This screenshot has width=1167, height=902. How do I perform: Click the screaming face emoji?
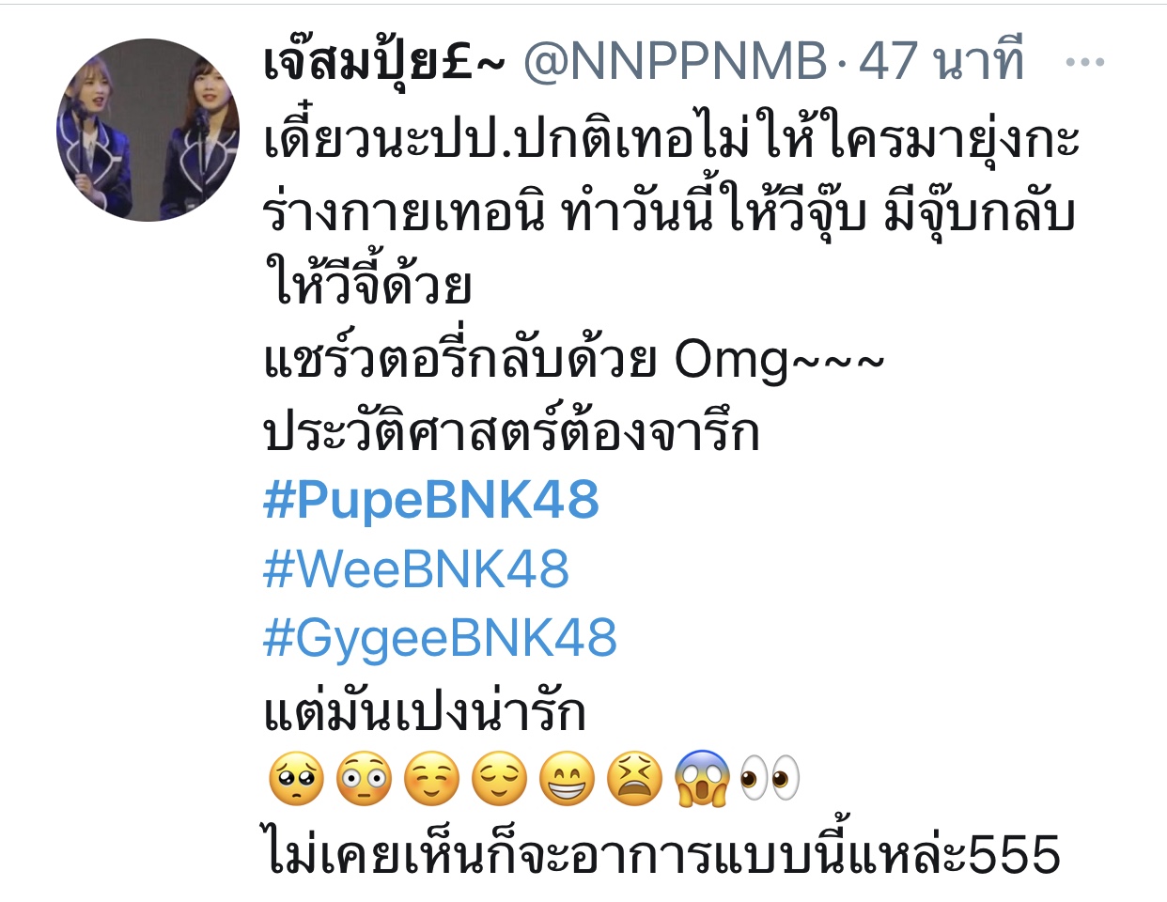(703, 780)
